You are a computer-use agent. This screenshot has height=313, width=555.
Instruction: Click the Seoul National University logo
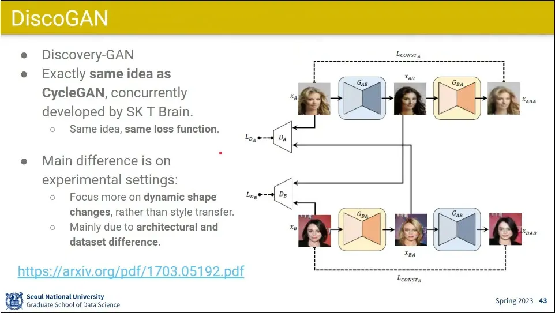tap(14, 301)
